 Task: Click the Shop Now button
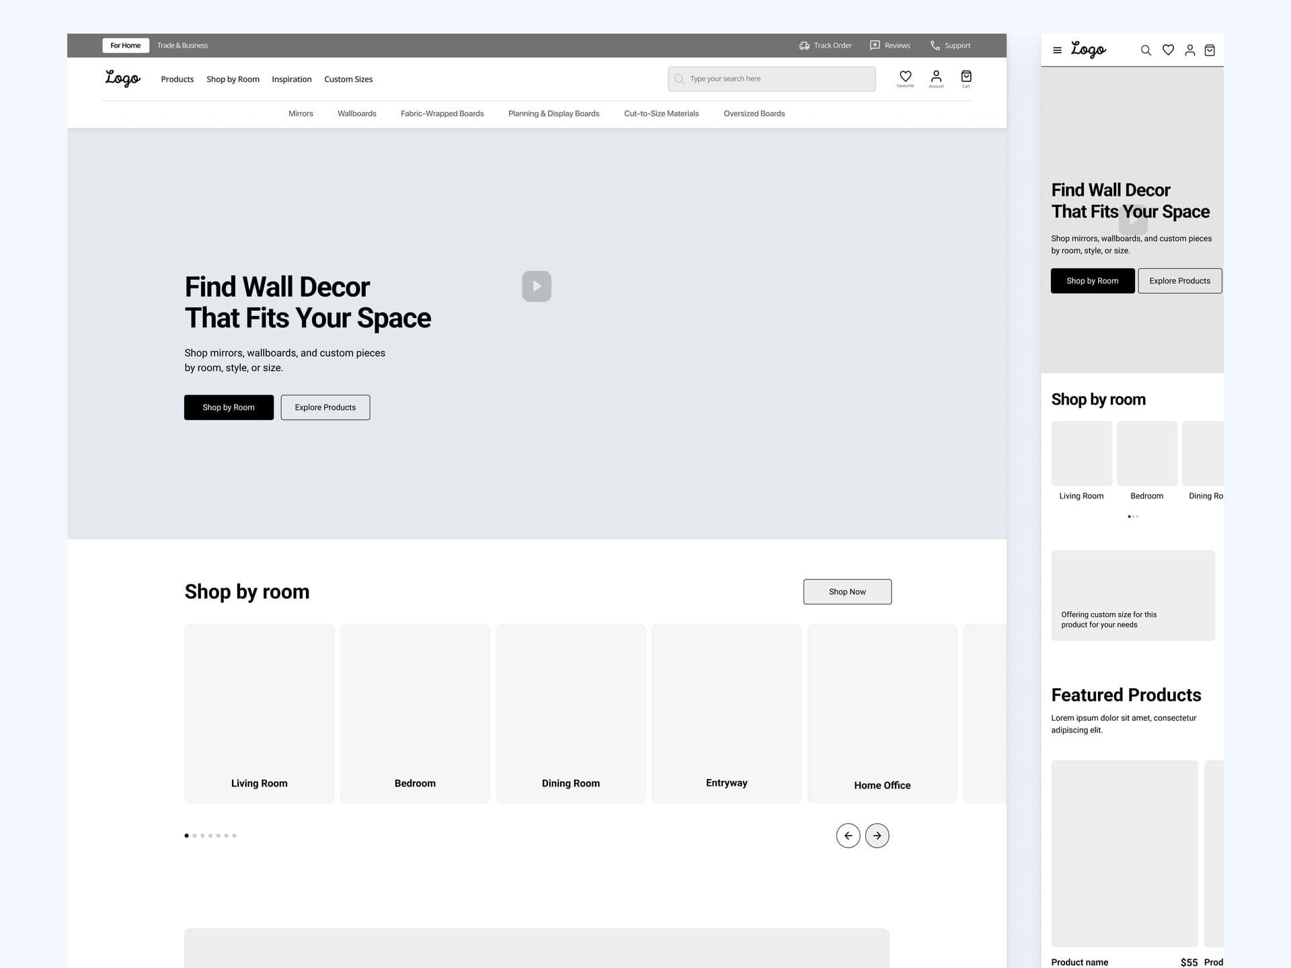coord(847,592)
